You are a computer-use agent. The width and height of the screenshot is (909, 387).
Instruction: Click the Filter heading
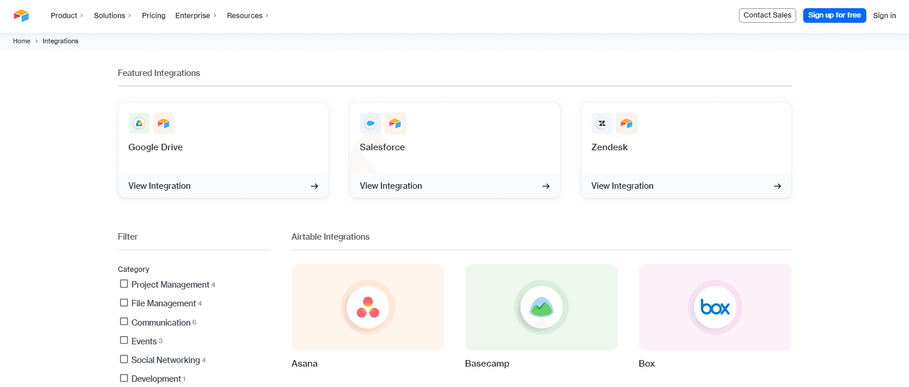pos(128,237)
